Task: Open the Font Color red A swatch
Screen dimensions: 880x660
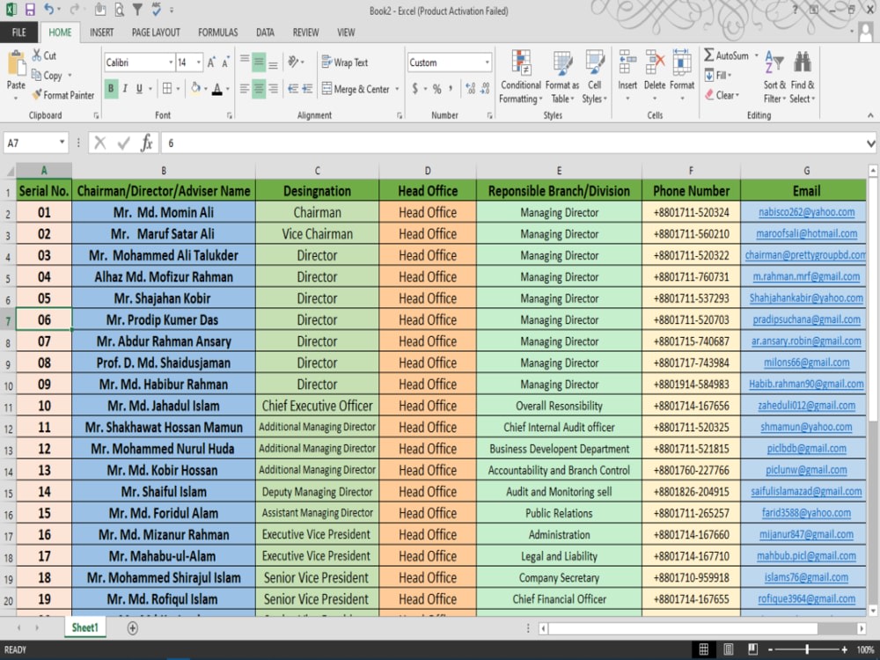Action: pyautogui.click(x=217, y=88)
